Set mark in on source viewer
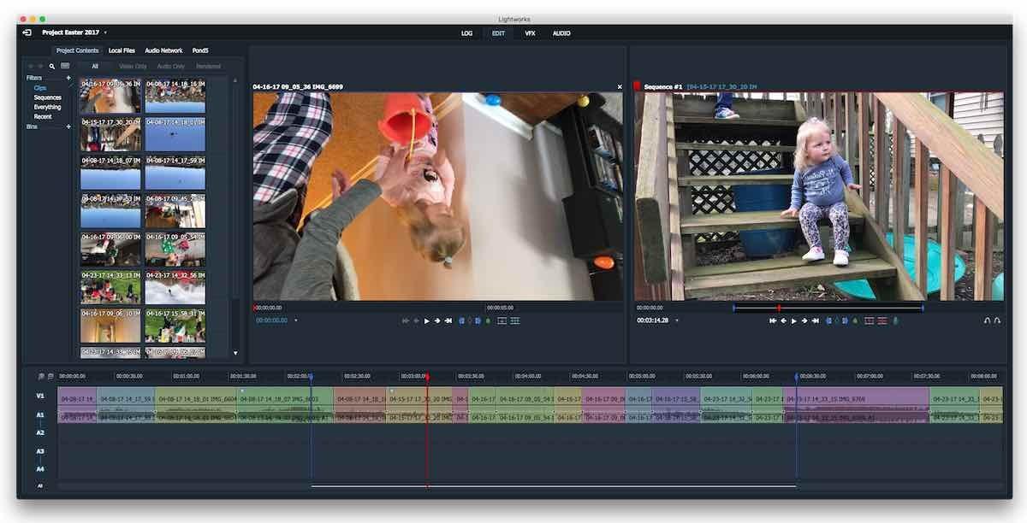The height and width of the screenshot is (523, 1027). click(461, 320)
